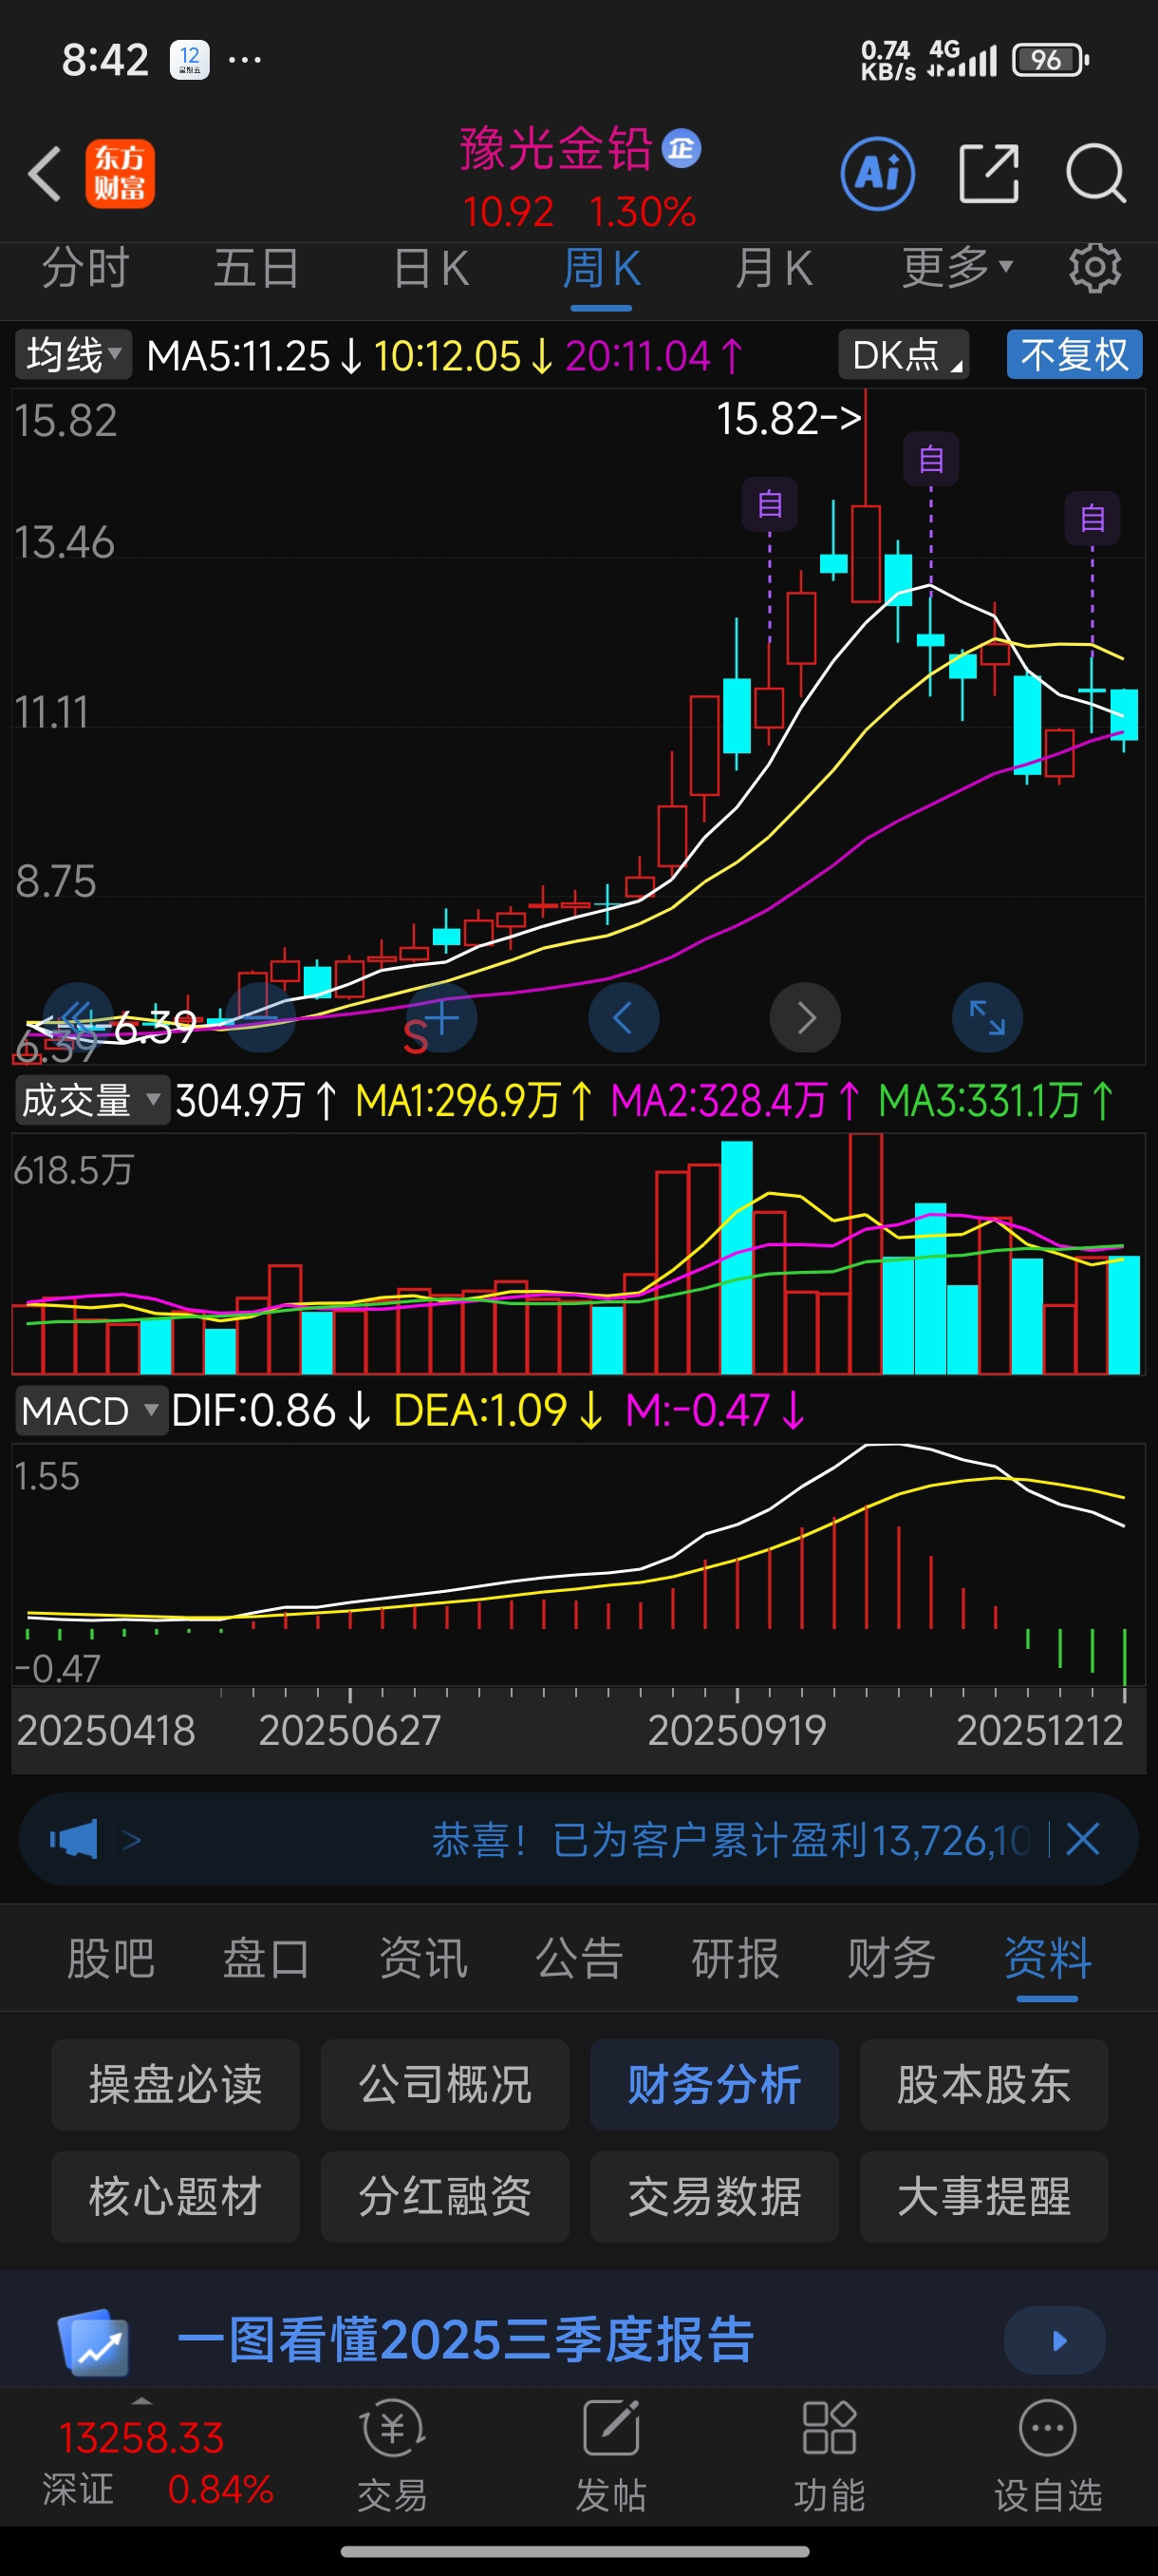
Task: Open the 均线 indicator dropdown
Action: pyautogui.click(x=73, y=355)
